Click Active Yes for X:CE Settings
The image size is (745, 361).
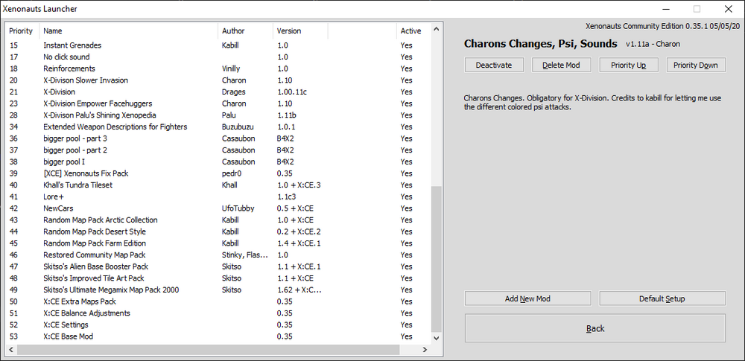[406, 325]
